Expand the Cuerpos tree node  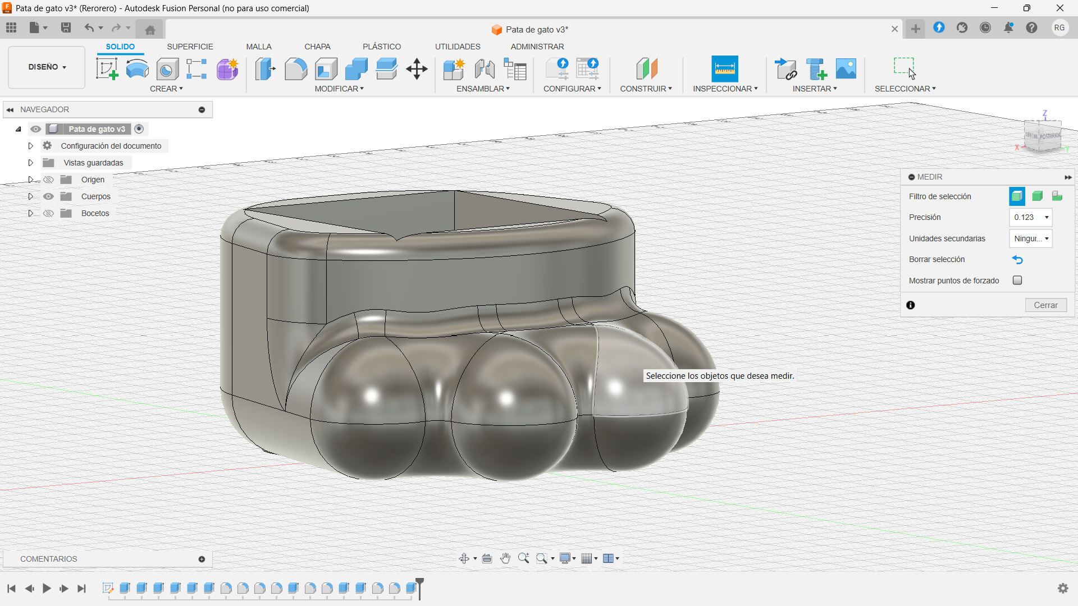click(x=31, y=196)
